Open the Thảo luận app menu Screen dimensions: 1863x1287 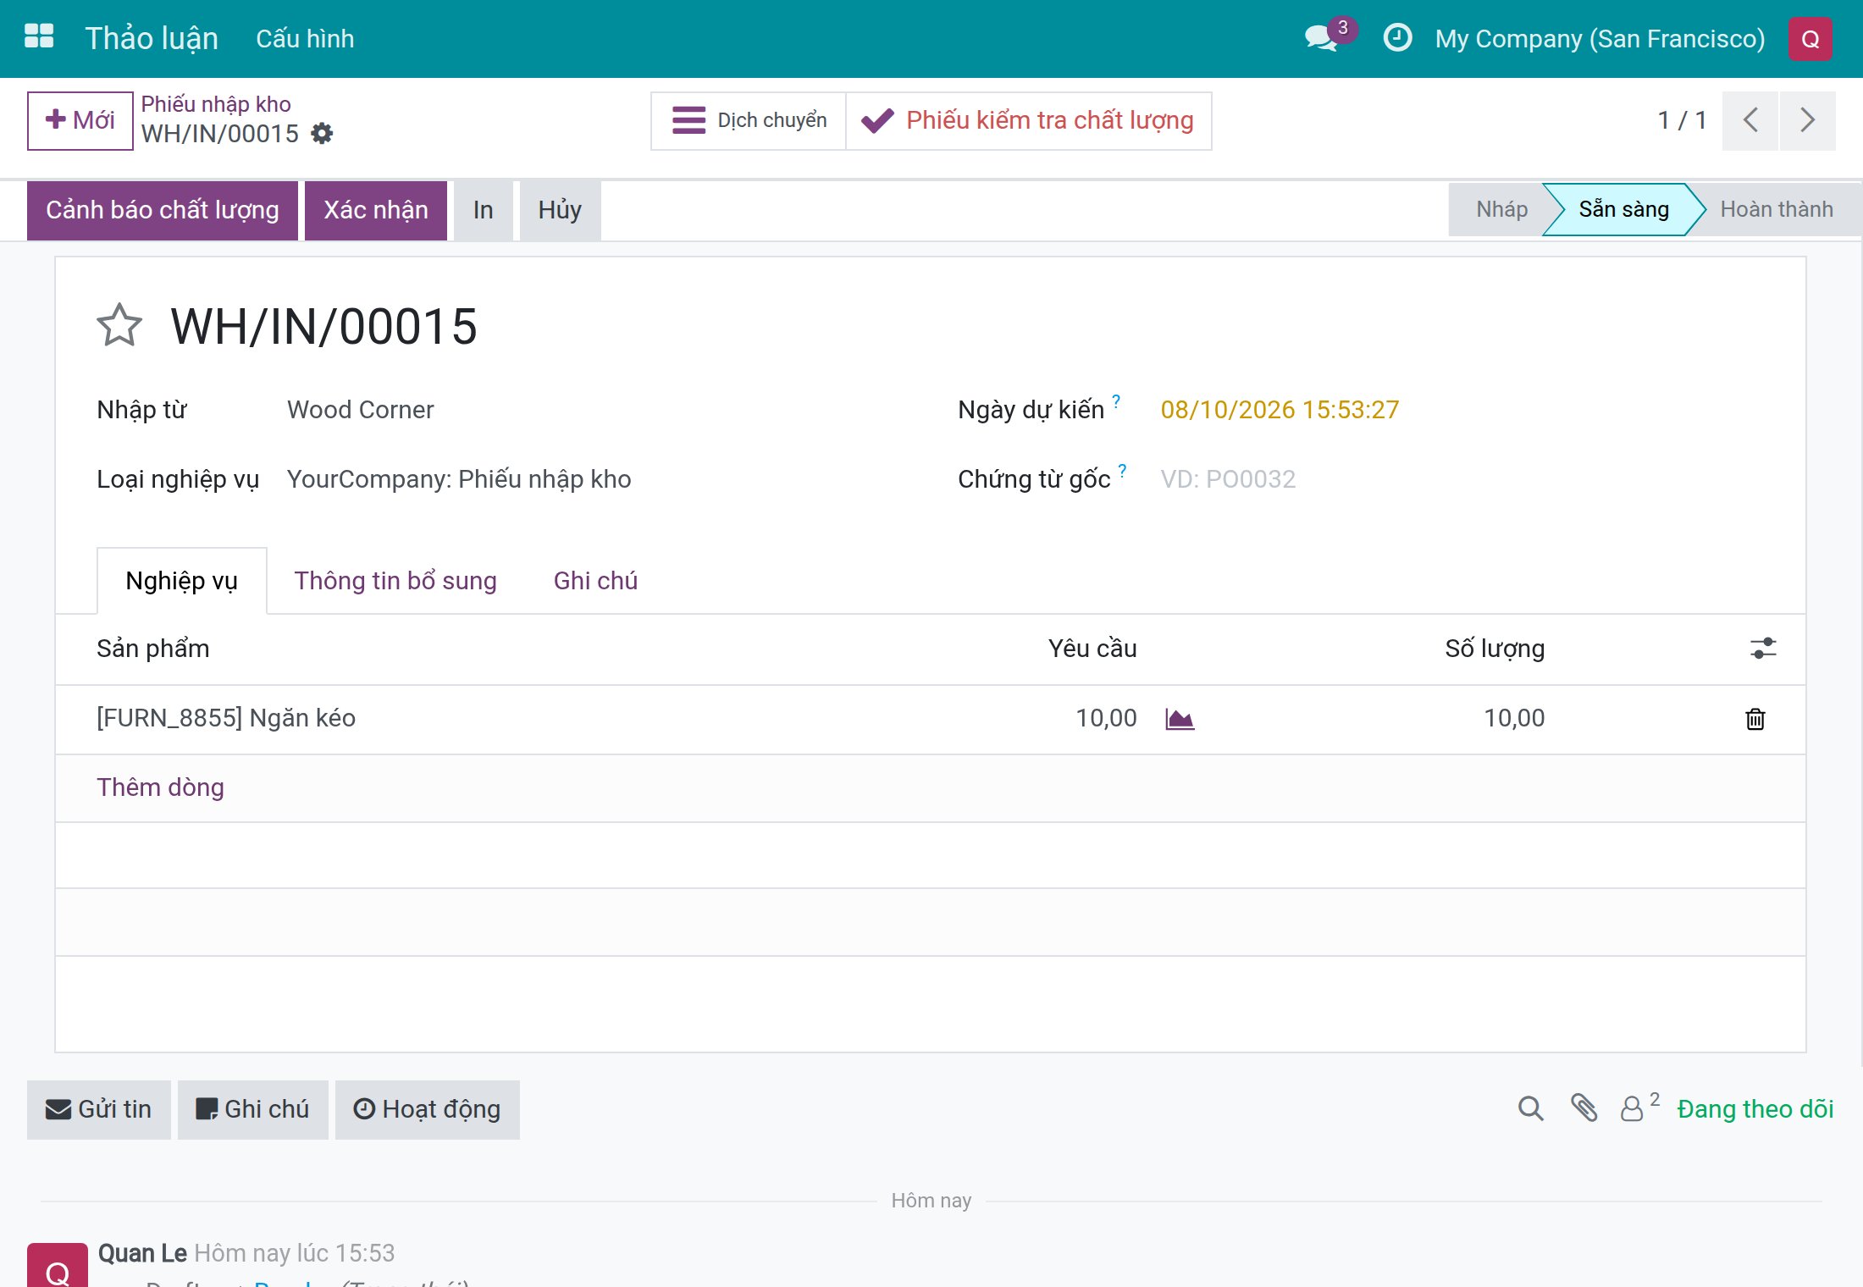pyautogui.click(x=152, y=39)
